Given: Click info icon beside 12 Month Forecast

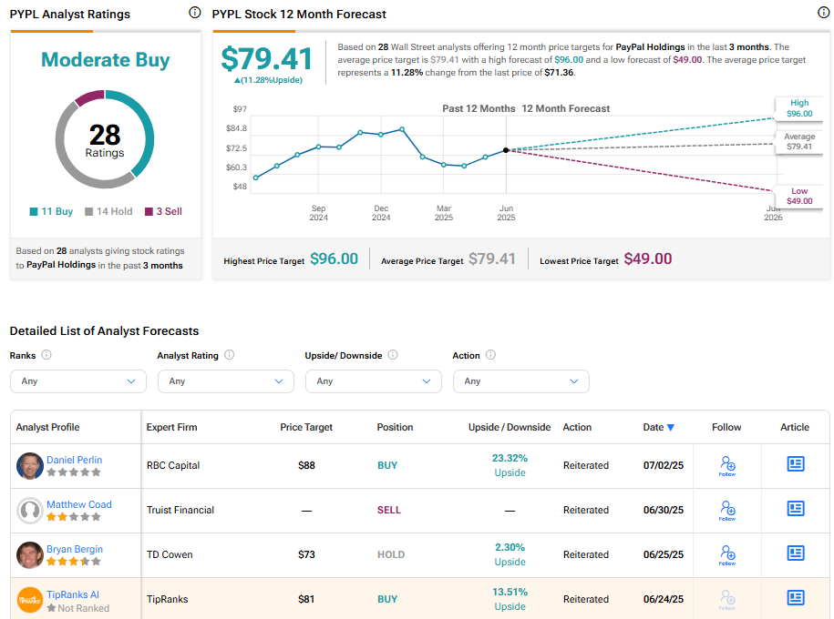Looking at the screenshot, I should (x=824, y=13).
